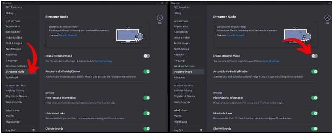This screenshot has height=133, width=332.
Task: Close settings with ESC icon in right window
Action: point(327,18)
